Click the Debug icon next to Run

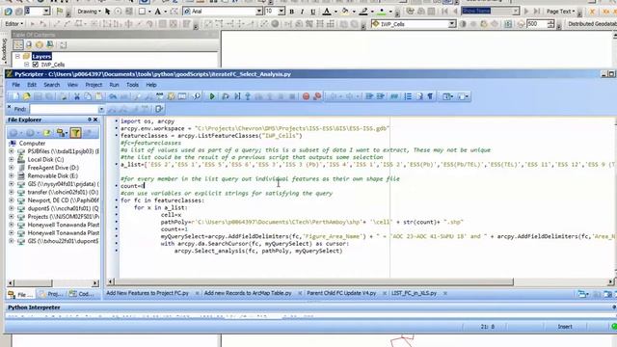tap(226, 96)
